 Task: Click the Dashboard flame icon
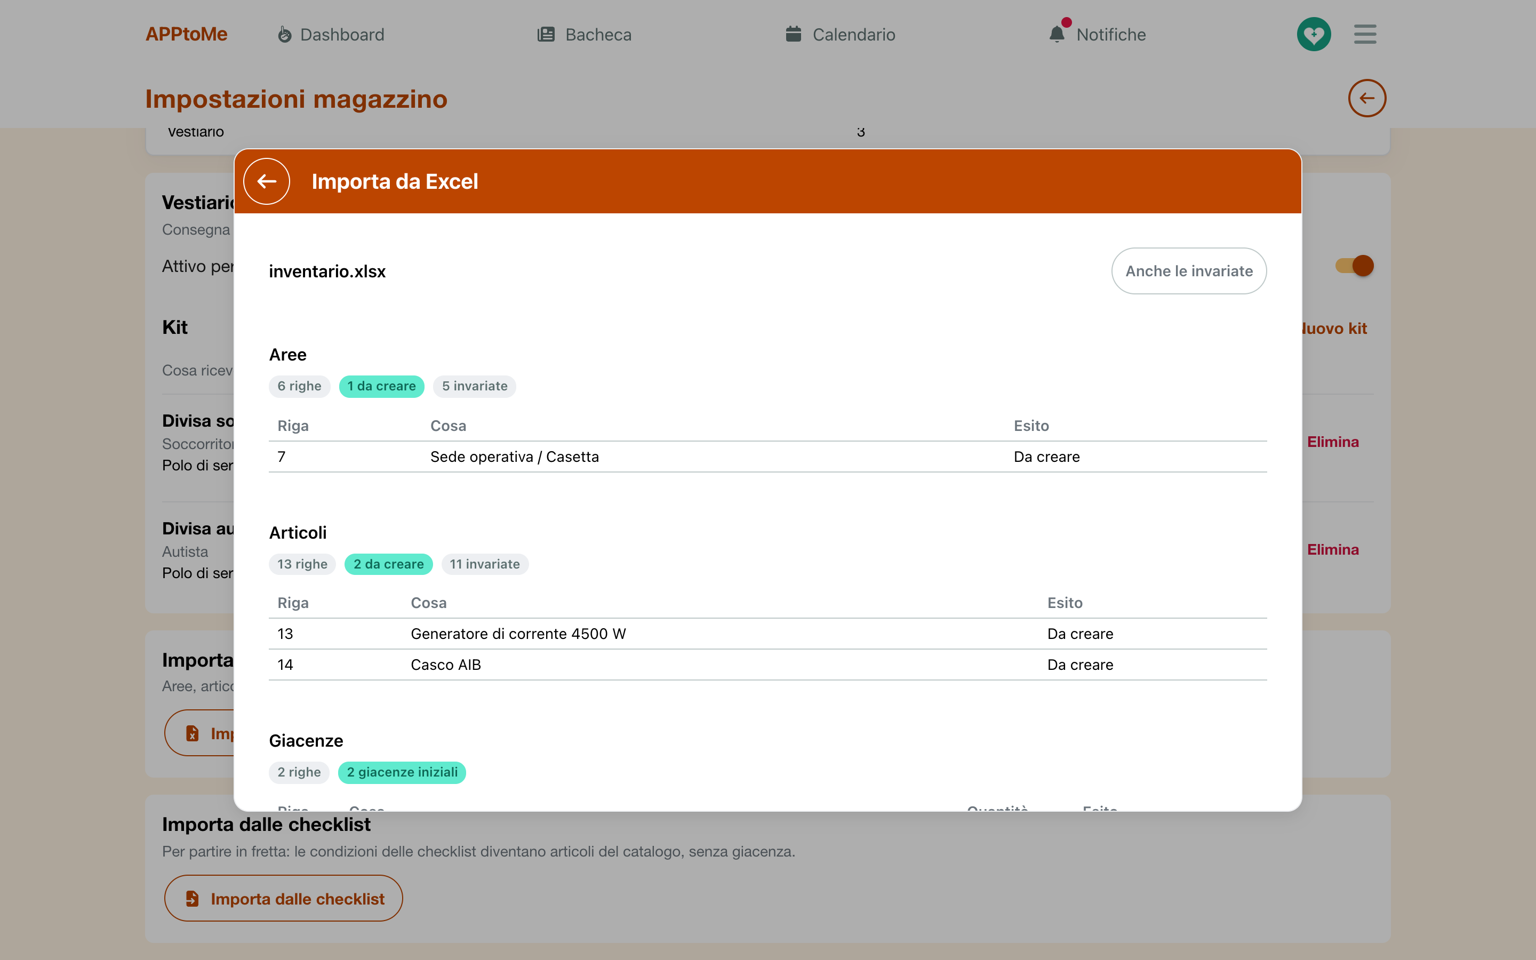(285, 34)
